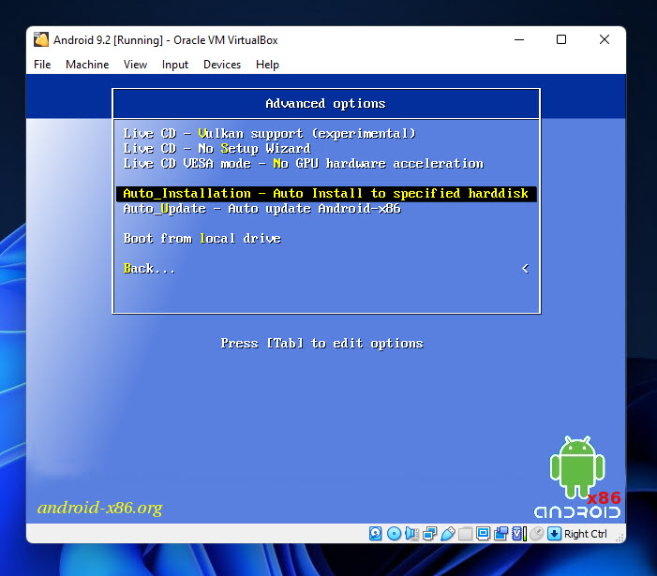This screenshot has width=657, height=576.
Task: Open the Machine menu
Action: [x=87, y=65]
